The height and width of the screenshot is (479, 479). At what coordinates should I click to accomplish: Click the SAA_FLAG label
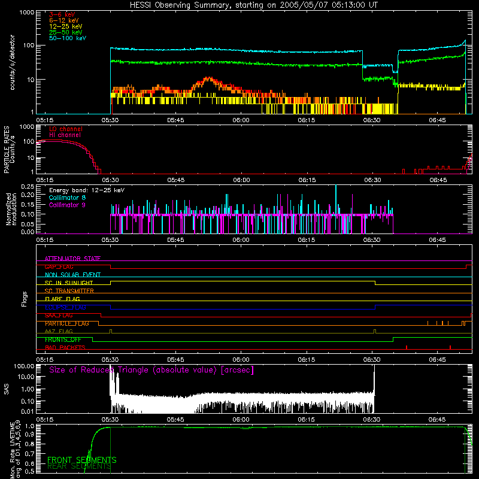pos(59,316)
